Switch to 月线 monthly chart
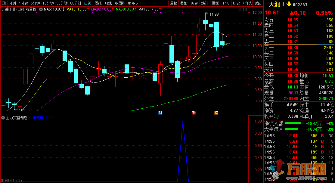 (108, 3)
